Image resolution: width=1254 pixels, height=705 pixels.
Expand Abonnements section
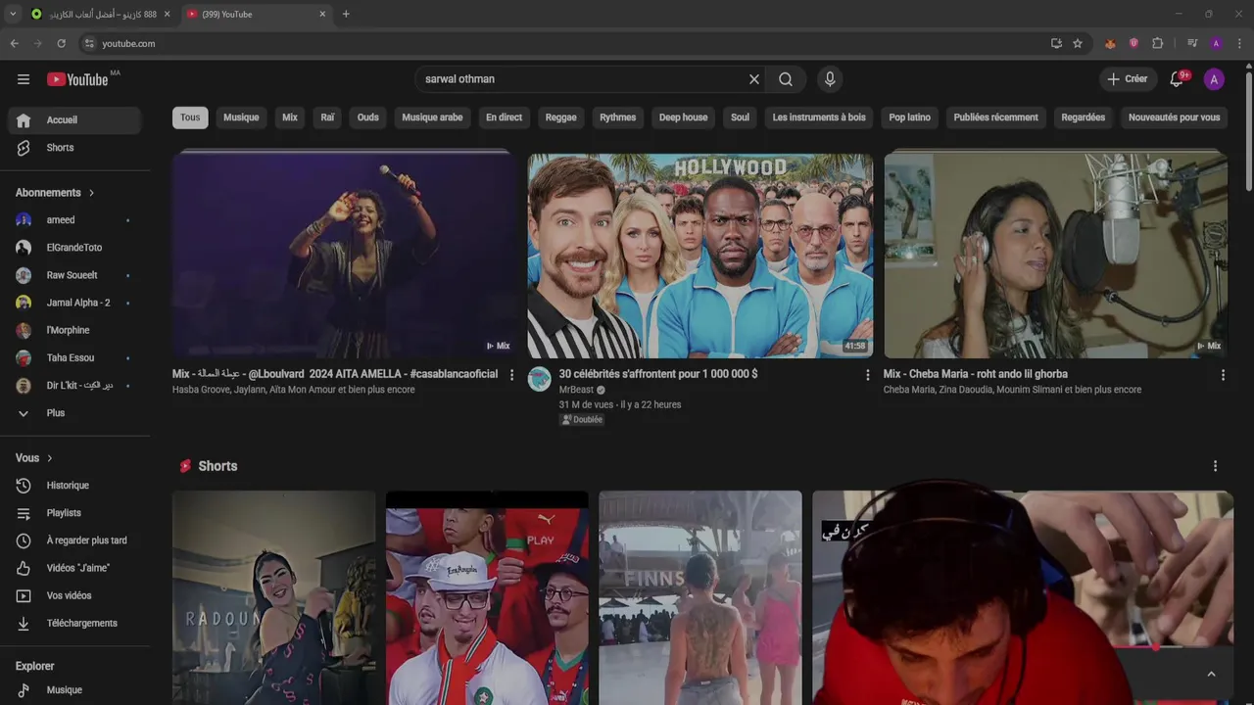click(55, 193)
